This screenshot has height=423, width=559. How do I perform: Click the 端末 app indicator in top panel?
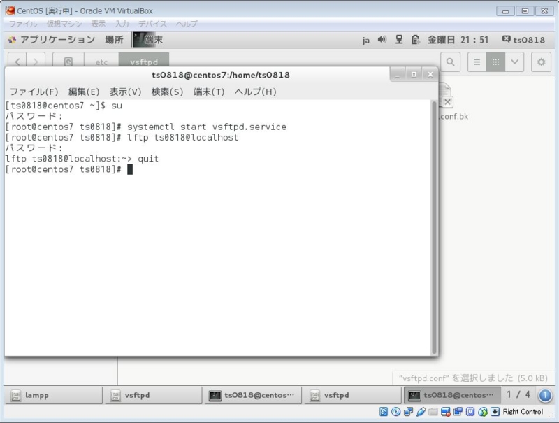pos(148,40)
